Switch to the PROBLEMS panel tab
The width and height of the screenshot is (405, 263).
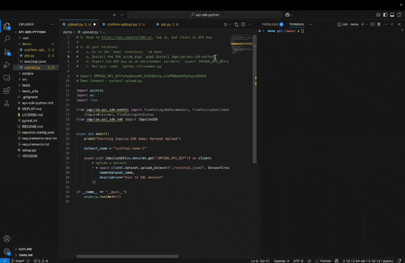[x=272, y=24]
